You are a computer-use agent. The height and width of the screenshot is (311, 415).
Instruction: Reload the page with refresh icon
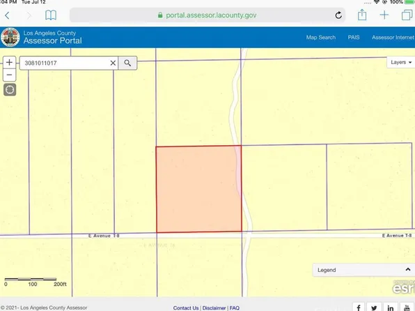click(338, 15)
